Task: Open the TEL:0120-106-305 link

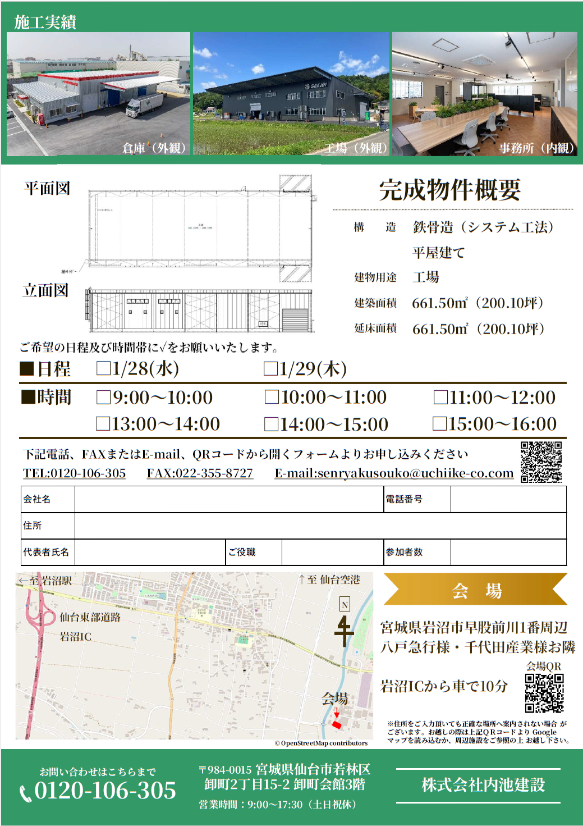Action: tap(74, 473)
